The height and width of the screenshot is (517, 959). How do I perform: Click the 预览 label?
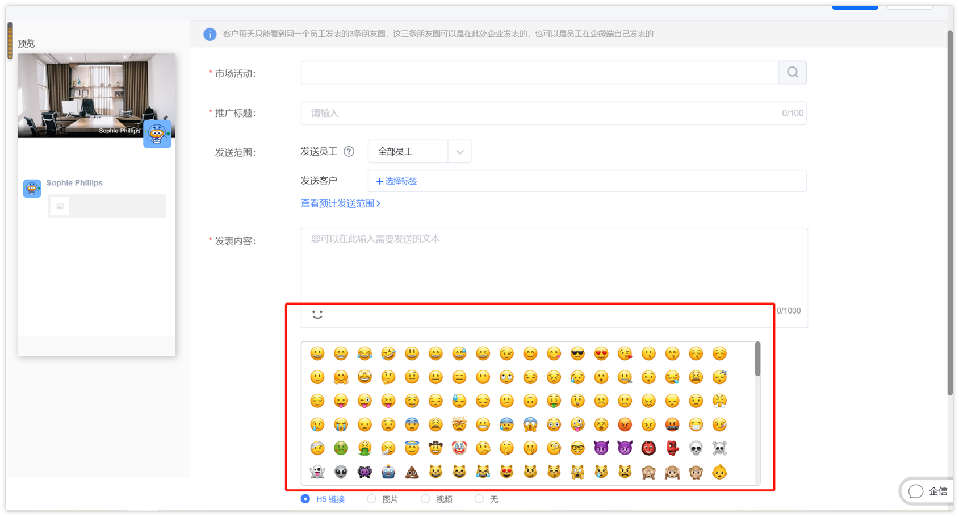26,44
